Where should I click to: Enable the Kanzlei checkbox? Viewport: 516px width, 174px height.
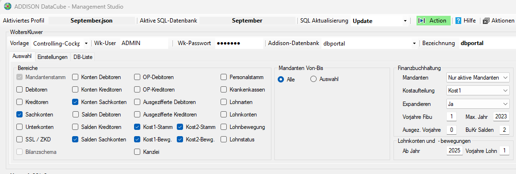[x=137, y=151]
